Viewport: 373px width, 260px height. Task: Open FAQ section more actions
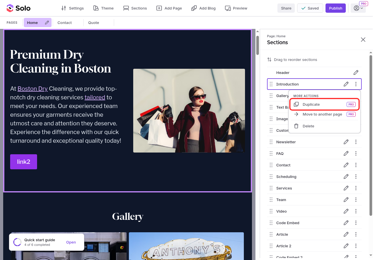coord(356,153)
